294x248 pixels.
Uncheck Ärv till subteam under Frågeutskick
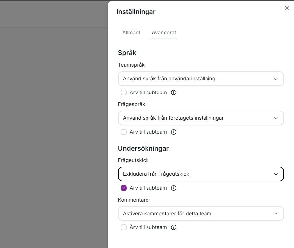(124, 188)
